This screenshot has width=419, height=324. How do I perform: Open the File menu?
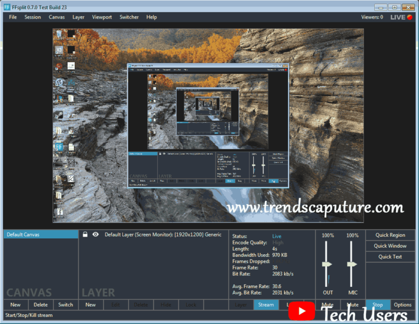tap(13, 17)
